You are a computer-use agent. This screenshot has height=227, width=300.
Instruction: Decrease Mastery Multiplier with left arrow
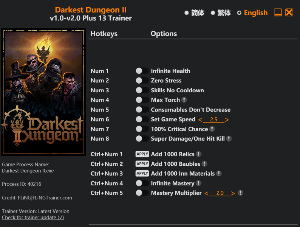click(206, 193)
